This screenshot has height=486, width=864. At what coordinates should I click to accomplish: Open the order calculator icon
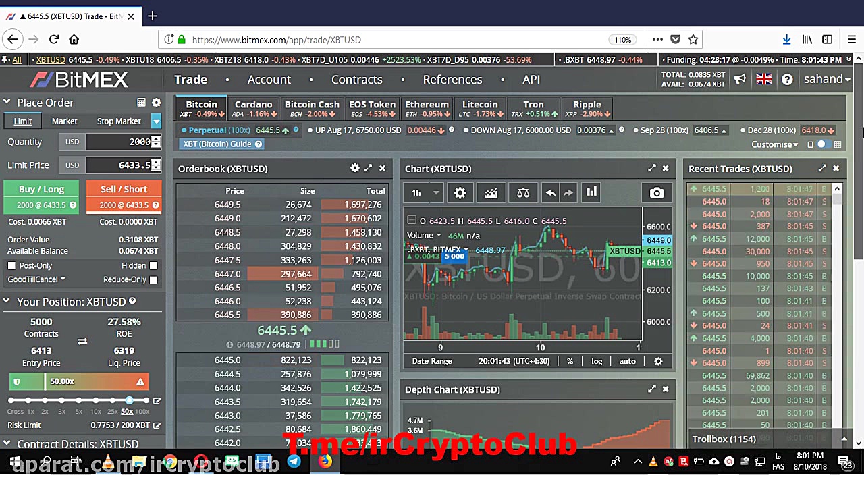141,103
